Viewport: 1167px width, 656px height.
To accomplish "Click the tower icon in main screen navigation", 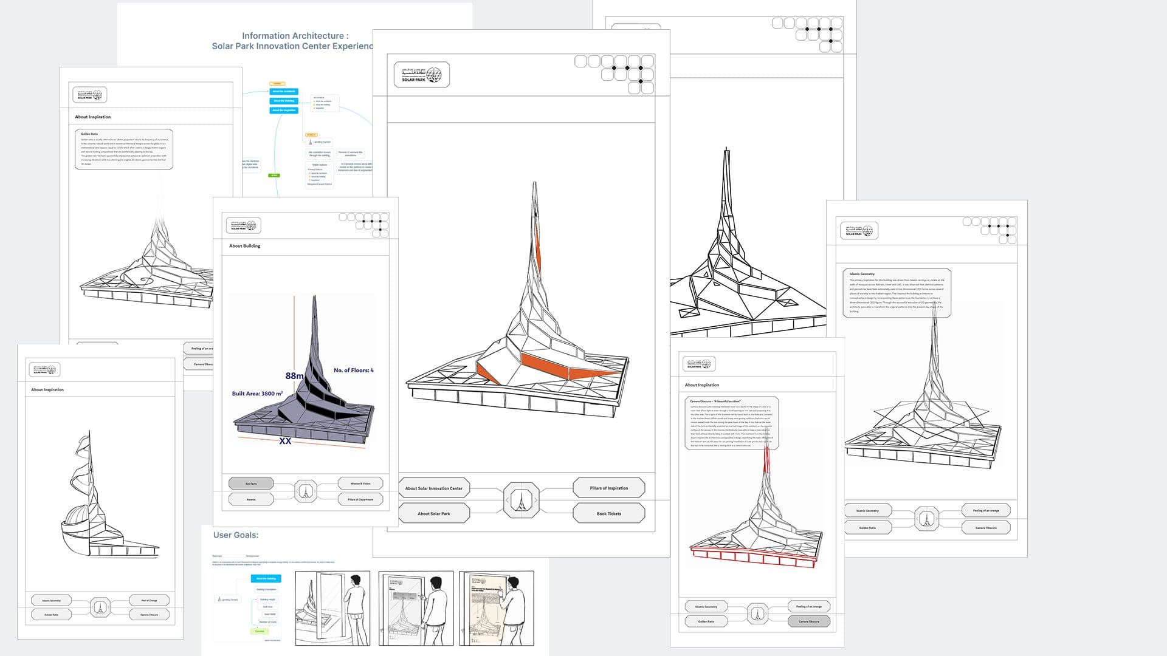I will (x=522, y=501).
